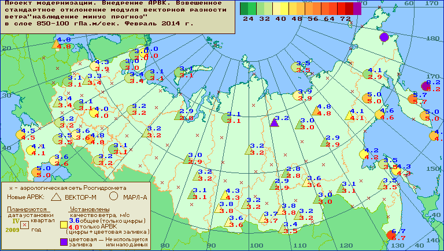Select the triangle station labeled 2.9 / 2.8
The image size is (444, 251).
tap(179, 115)
